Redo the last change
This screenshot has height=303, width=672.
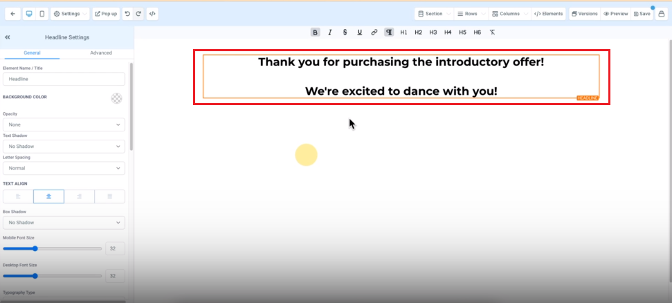click(138, 14)
